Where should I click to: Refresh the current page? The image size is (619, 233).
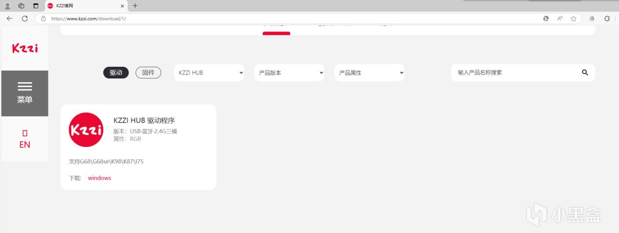click(x=25, y=18)
